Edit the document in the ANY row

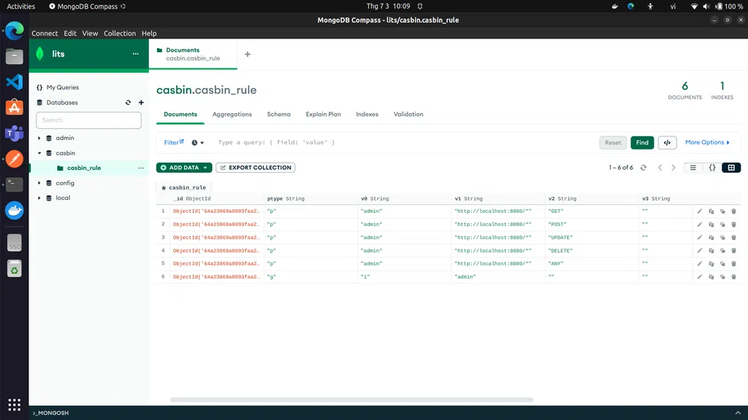click(x=699, y=263)
